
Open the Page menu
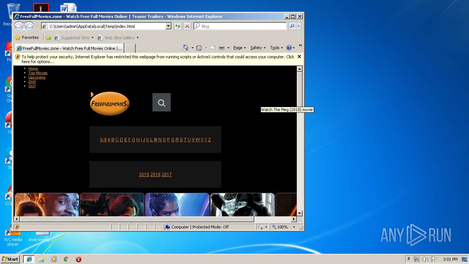(x=240, y=48)
